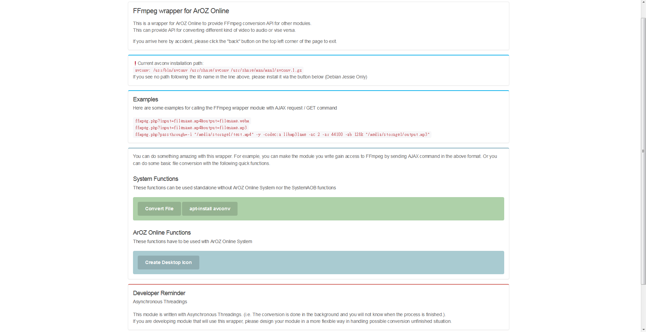The height and width of the screenshot is (332, 646).
Task: Click the 'System Functions' heading
Action: tap(155, 179)
